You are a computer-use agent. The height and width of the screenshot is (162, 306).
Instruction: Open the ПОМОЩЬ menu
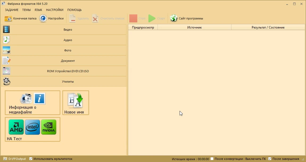click(74, 10)
